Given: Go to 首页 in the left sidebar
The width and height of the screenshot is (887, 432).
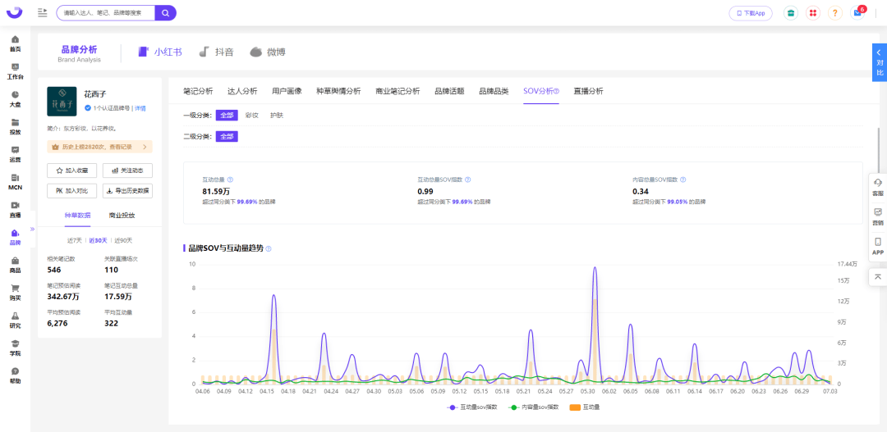Looking at the screenshot, I should (16, 43).
